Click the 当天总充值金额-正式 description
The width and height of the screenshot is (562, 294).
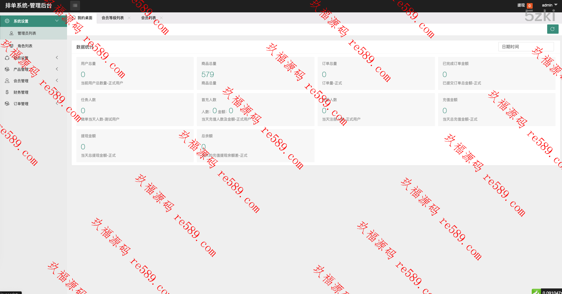click(460, 119)
